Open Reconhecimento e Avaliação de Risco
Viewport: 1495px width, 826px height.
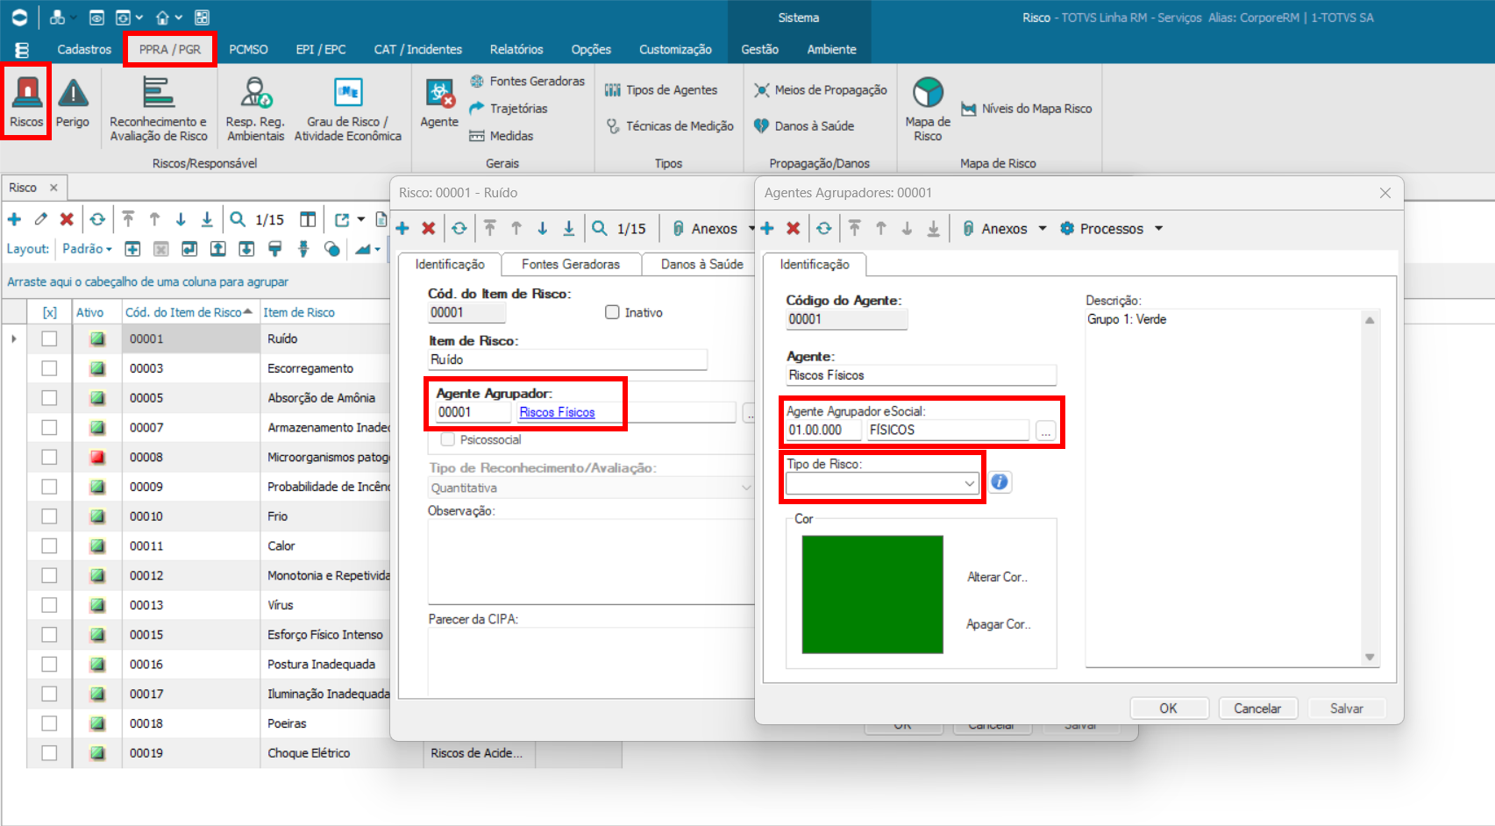159,109
